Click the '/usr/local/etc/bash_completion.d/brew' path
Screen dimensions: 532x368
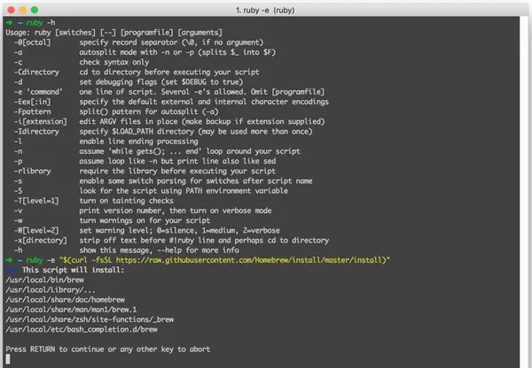click(x=82, y=329)
